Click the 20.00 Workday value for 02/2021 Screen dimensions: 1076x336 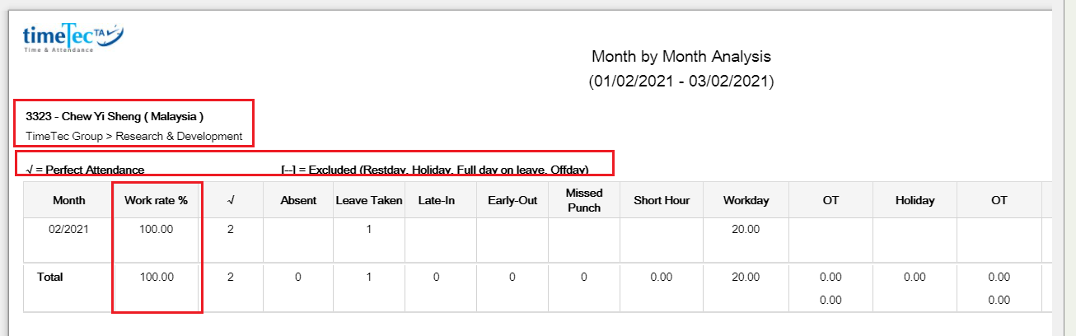tap(746, 230)
